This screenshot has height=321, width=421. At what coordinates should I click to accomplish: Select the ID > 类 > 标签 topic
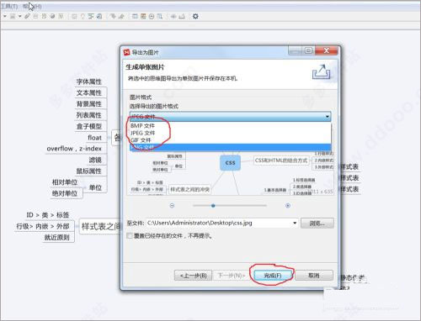point(48,215)
